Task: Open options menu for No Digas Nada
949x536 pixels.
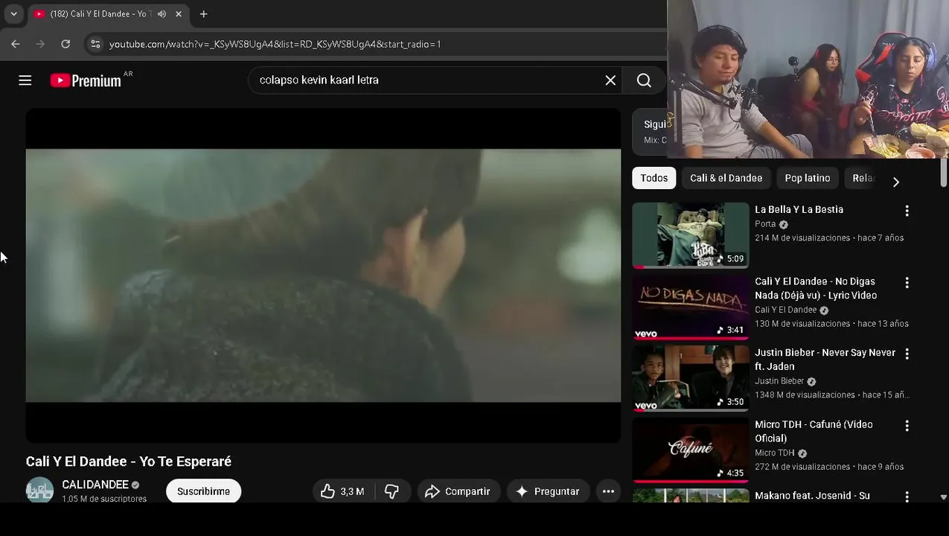Action: coord(907,283)
